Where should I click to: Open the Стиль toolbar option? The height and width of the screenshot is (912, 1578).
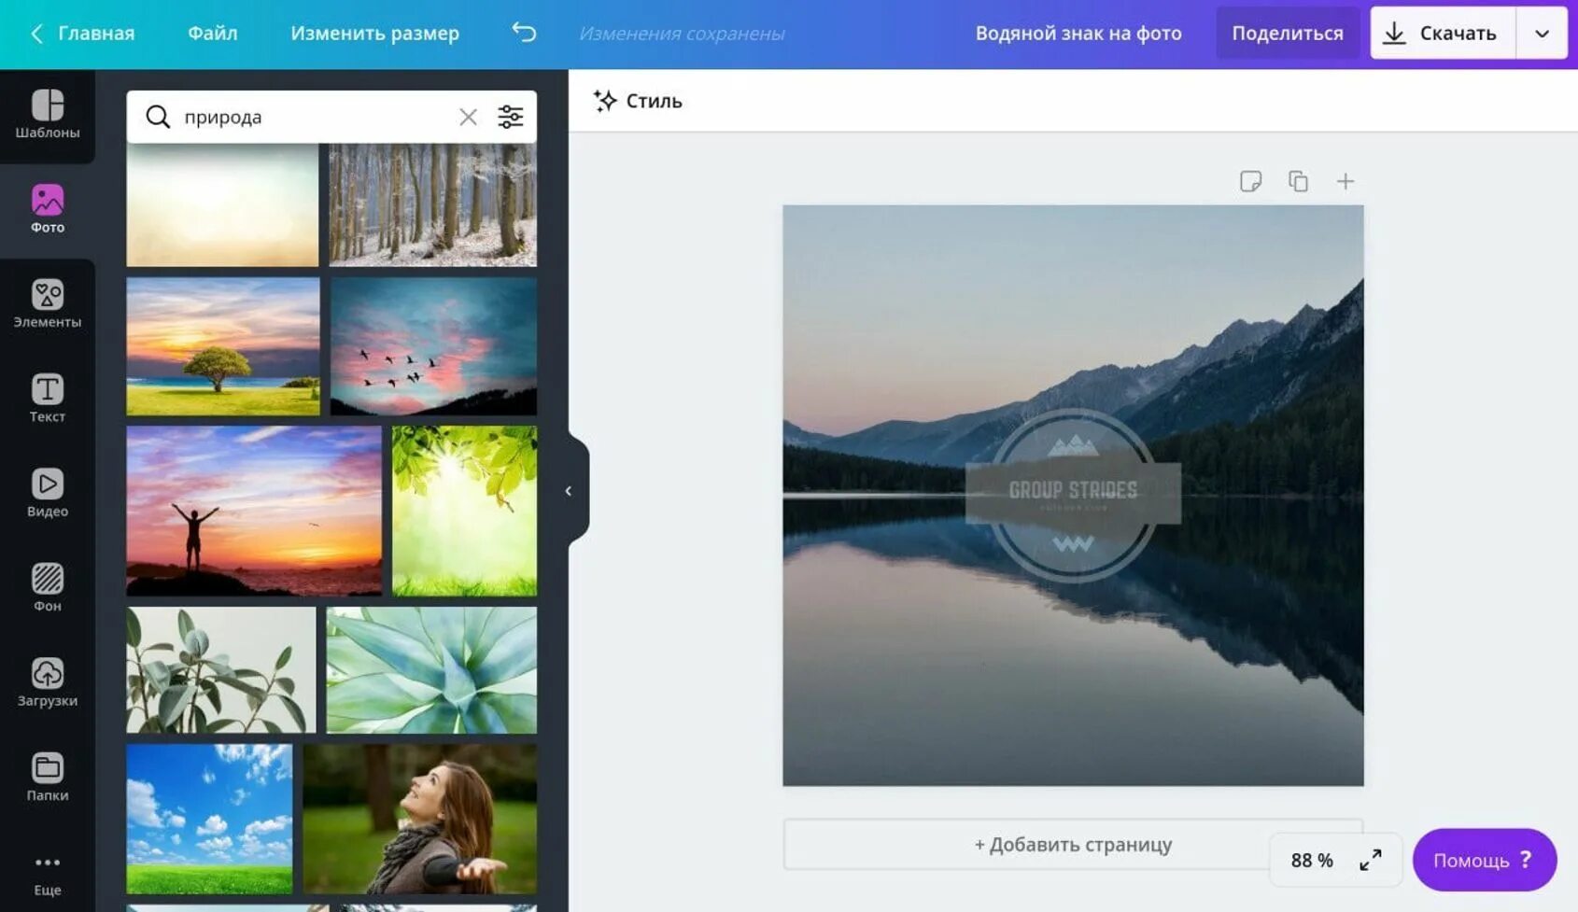tap(638, 101)
